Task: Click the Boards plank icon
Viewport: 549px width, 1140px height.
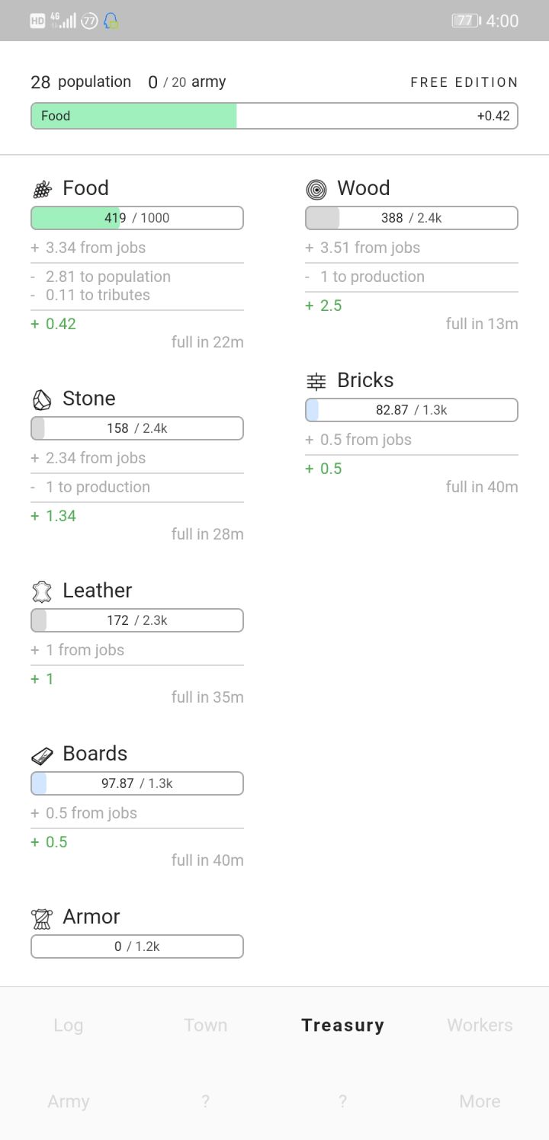Action: [x=42, y=754]
